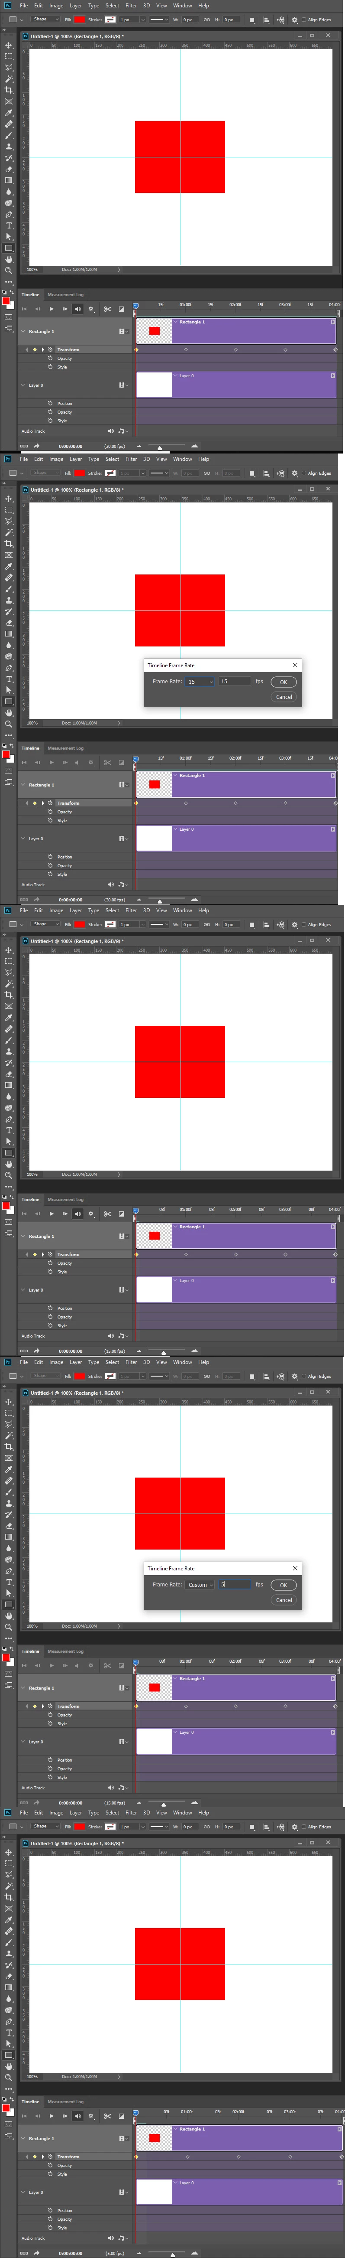This screenshot has width=345, height=2258.
Task: Collapse Rectangle 1 track in the dialog-free 30.00 fps window
Action: (23, 331)
